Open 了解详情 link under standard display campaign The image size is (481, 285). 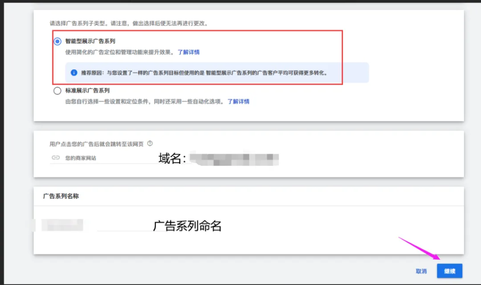click(x=238, y=101)
